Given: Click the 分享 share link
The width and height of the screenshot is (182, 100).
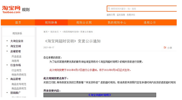Looking at the screenshot, I should click(x=170, y=48).
